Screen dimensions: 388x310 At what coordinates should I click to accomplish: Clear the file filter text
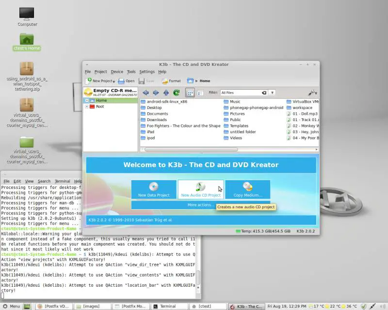pos(264,93)
